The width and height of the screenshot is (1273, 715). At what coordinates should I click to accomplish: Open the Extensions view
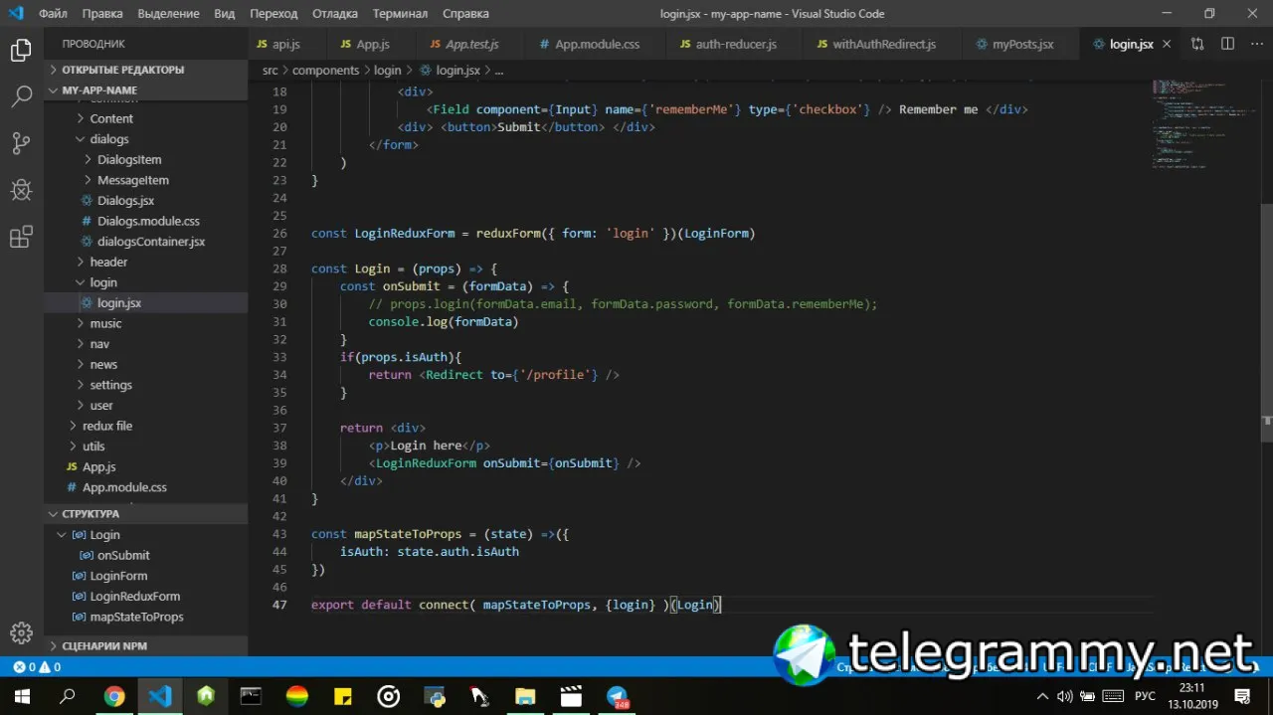(21, 237)
